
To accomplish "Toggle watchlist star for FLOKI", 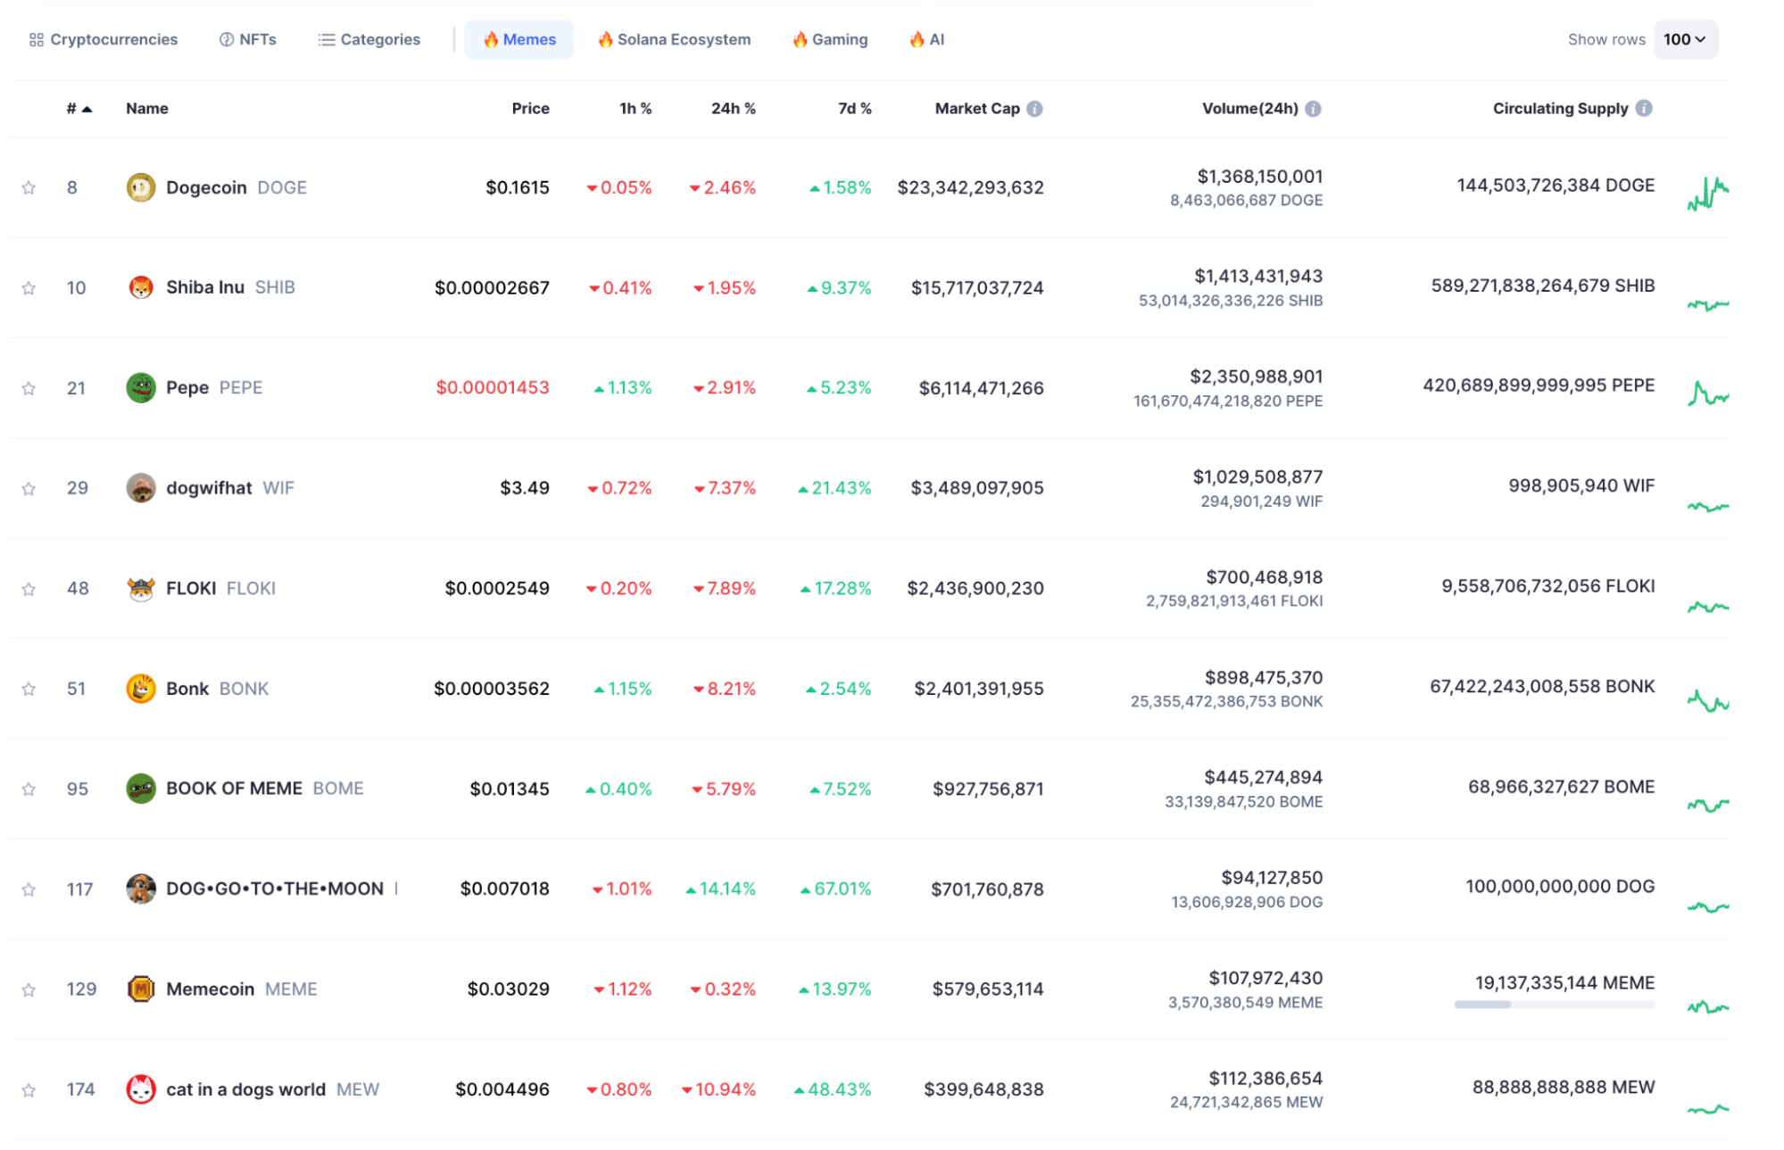I will 29,589.
